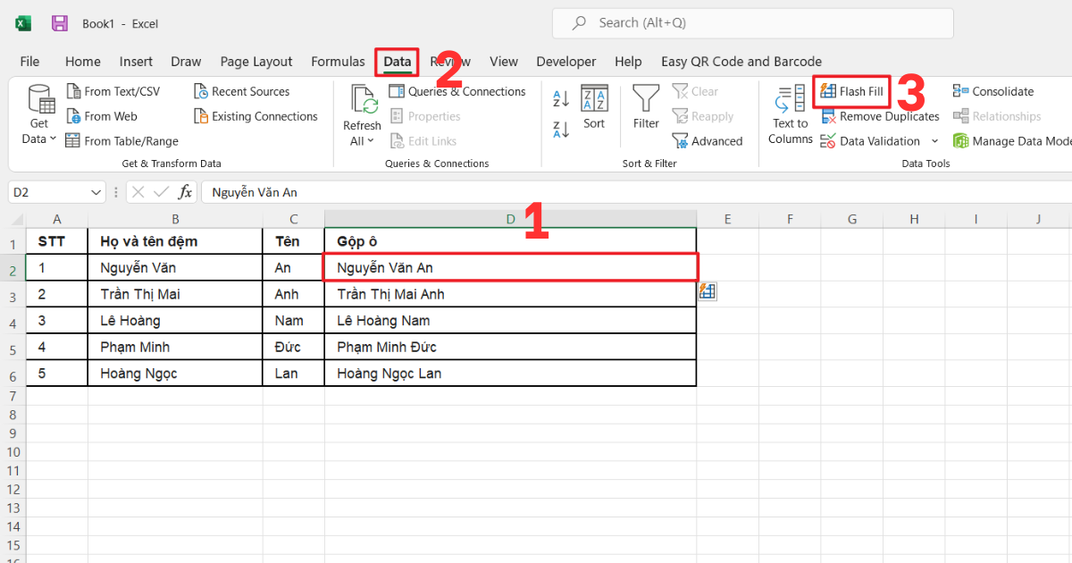Click the Save icon in title bar
The width and height of the screenshot is (1072, 563).
point(60,23)
